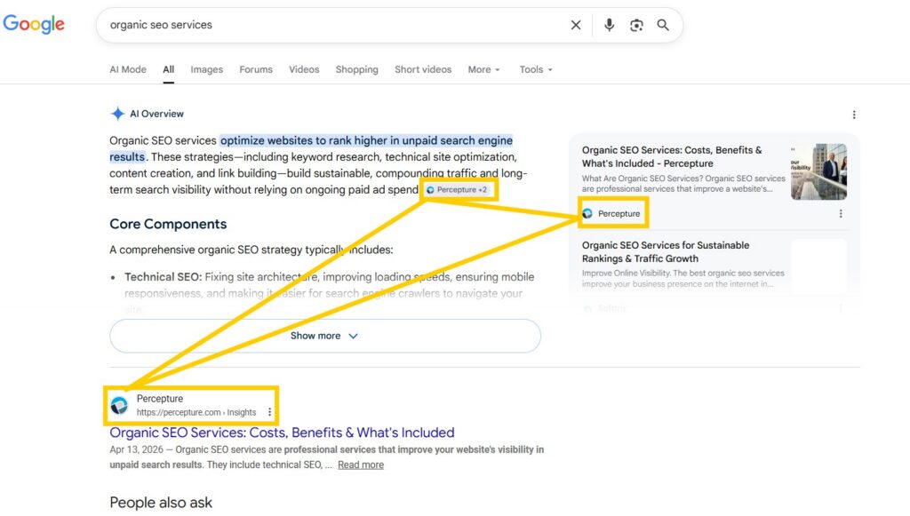Click the magnifying glass search icon
The image size is (910, 516).
pyautogui.click(x=663, y=25)
